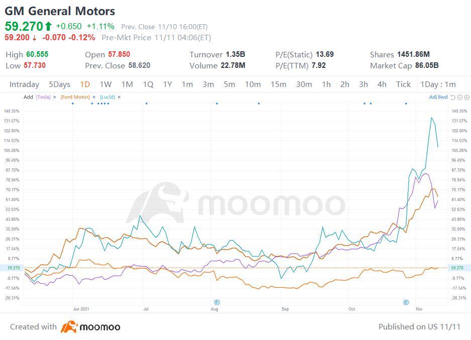Select the Tick interval tab

coord(403,84)
